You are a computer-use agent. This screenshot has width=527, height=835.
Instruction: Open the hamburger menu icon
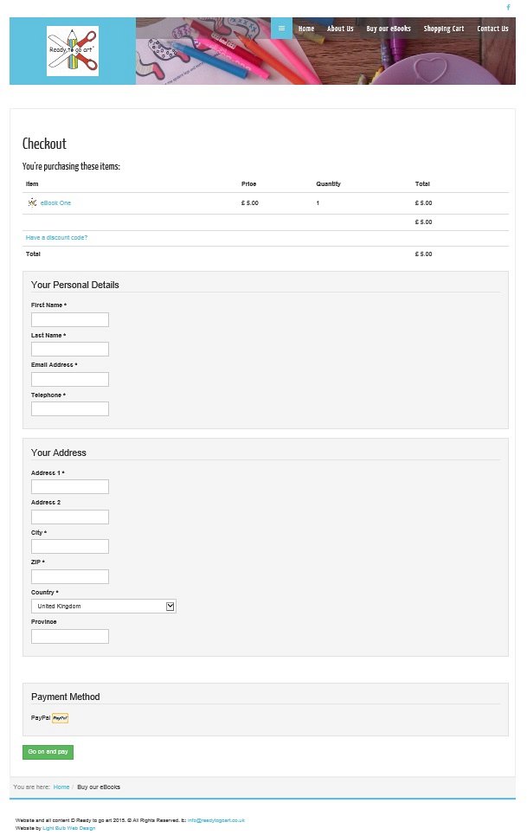tap(281, 28)
